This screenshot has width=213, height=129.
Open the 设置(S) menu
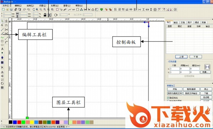tap(43, 6)
